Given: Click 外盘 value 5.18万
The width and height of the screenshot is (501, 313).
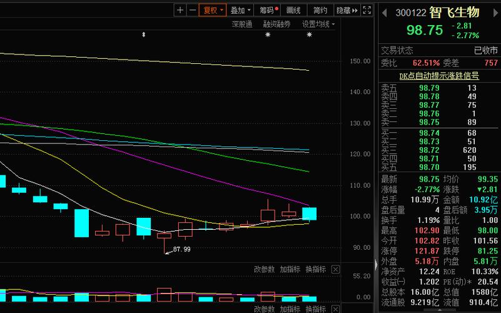Looking at the screenshot, I should (x=427, y=261).
